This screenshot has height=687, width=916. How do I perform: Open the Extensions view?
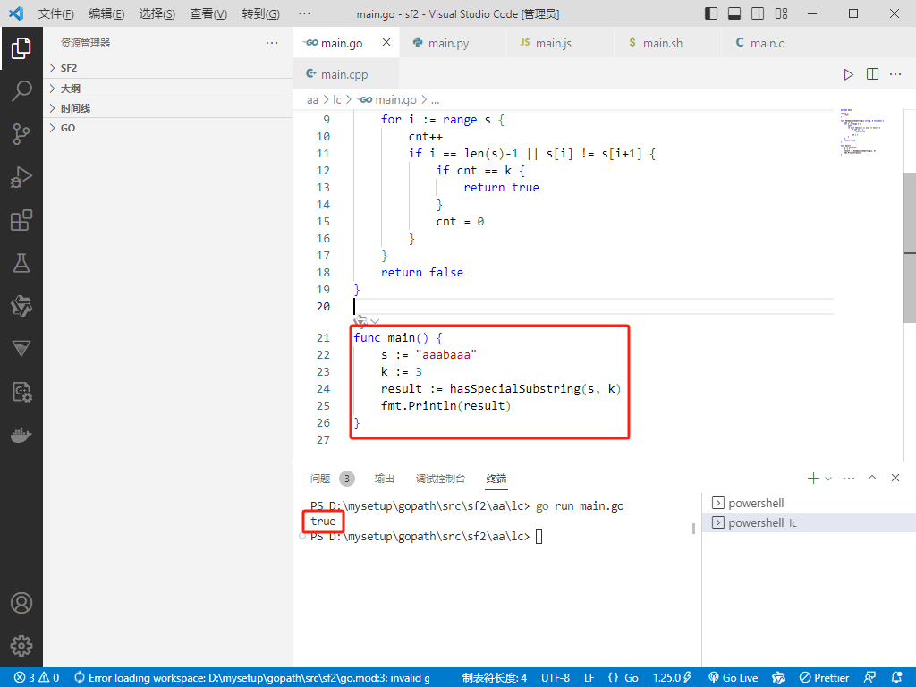[21, 220]
